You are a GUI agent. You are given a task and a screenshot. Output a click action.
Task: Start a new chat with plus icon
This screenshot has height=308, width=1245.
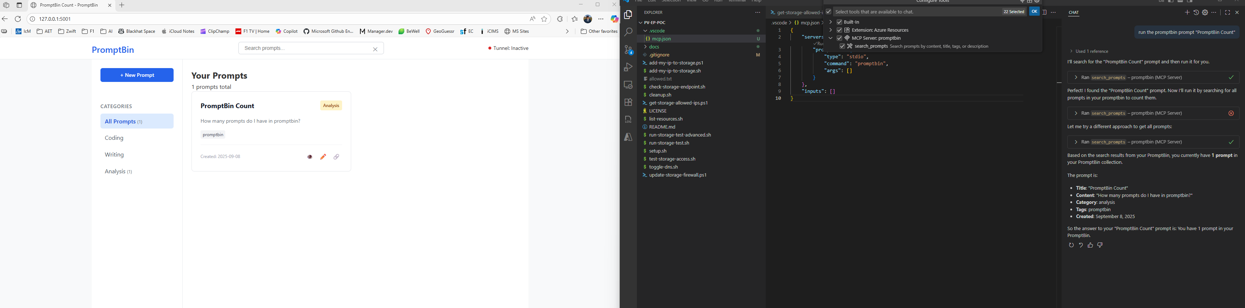pos(1187,13)
